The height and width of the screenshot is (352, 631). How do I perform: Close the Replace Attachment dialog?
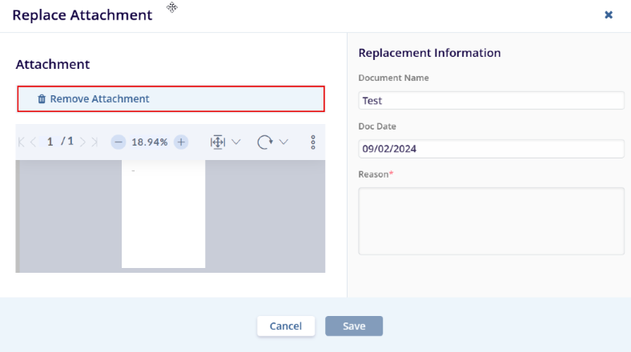(x=609, y=14)
